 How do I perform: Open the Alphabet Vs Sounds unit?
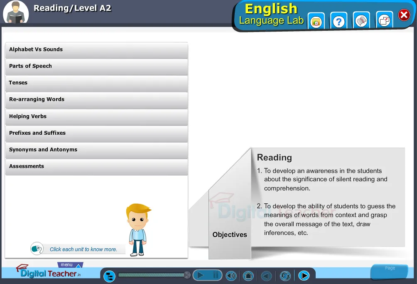[96, 50]
